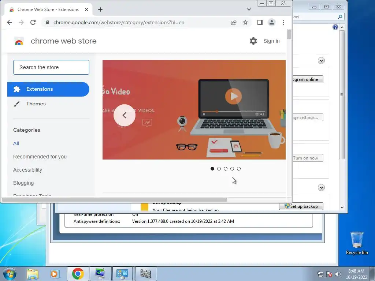Show previous carousel slide
This screenshot has width=375, height=281.
[125, 115]
